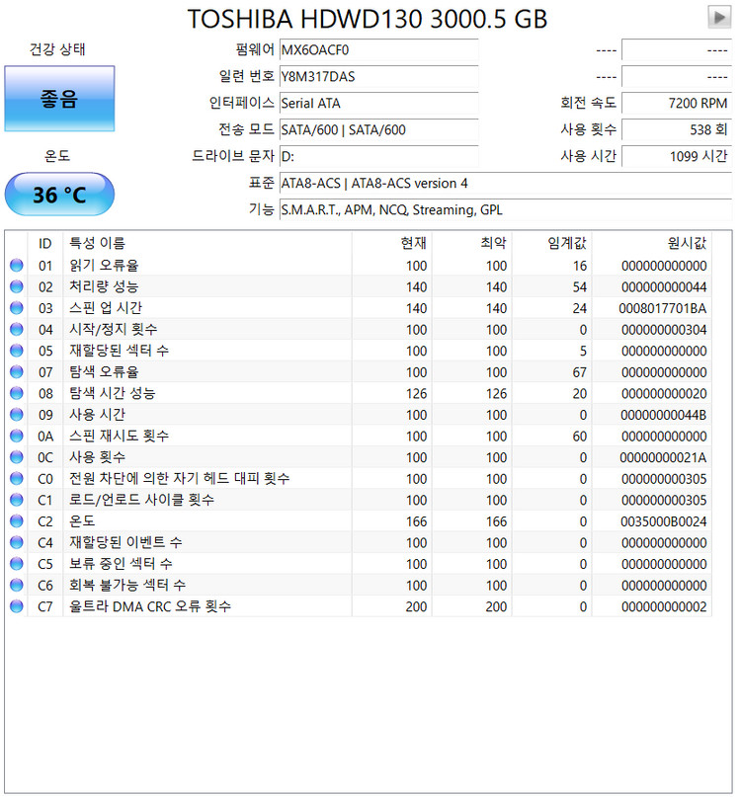This screenshot has width=741, height=797.
Task: Select the 스핀 재시도 횟수 row
Action: (x=359, y=437)
